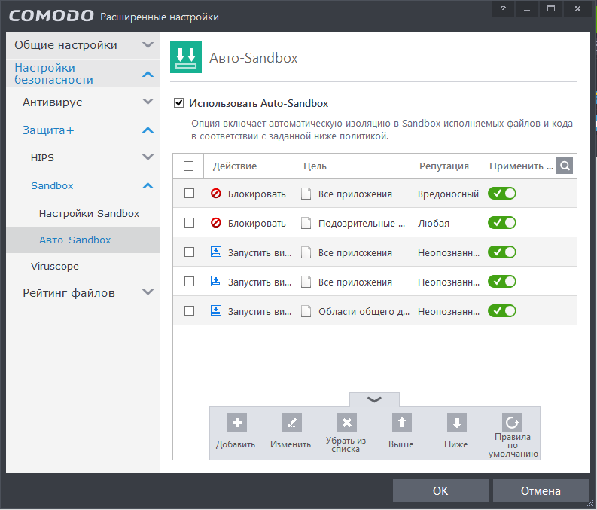Click the block icon in Подозрительные row
Screen dimensions: 597x510
[216, 223]
